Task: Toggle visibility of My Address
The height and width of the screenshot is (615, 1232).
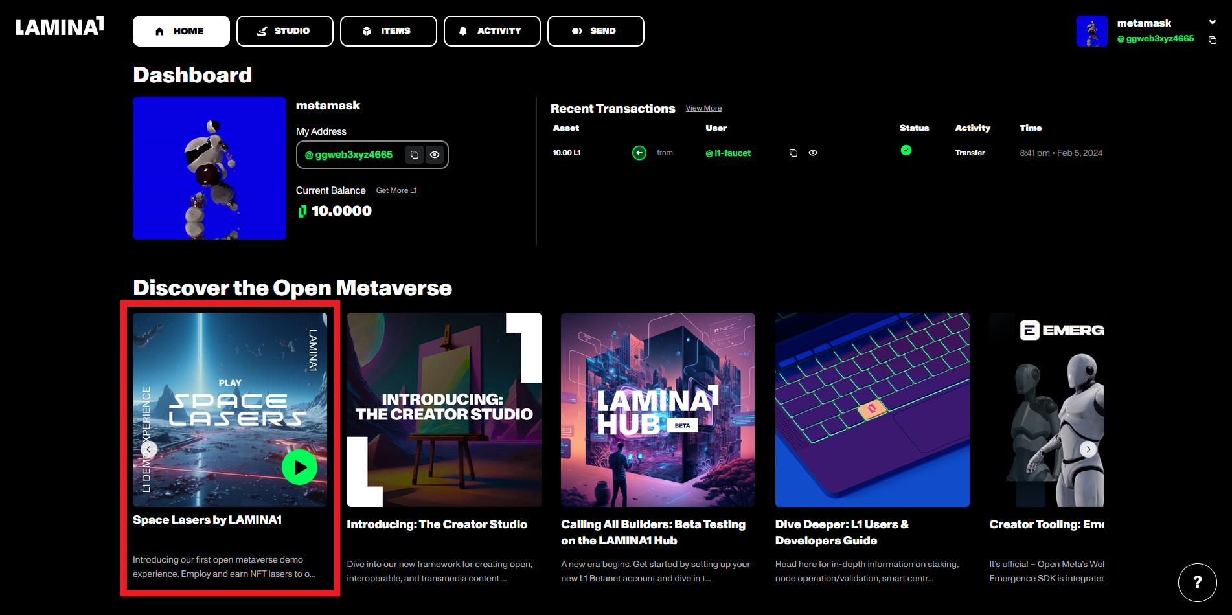Action: coord(435,155)
